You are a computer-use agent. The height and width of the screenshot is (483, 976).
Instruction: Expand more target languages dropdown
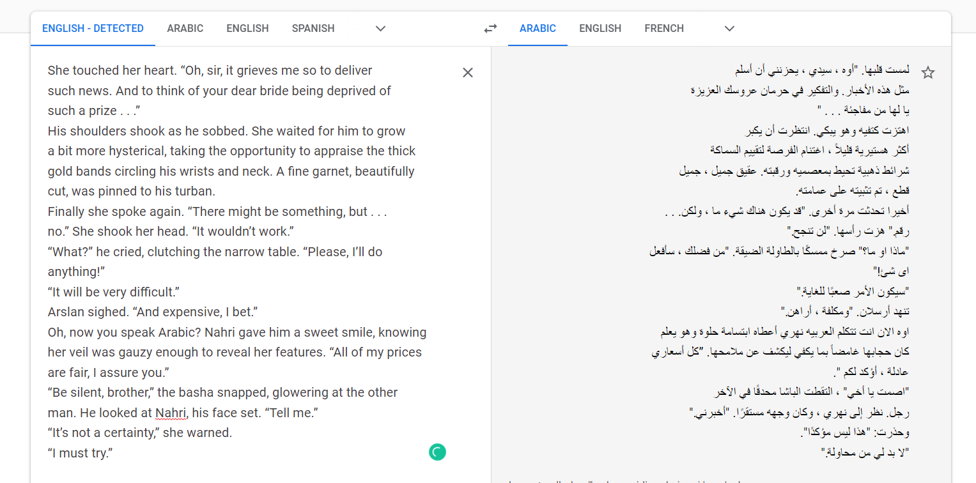point(729,29)
